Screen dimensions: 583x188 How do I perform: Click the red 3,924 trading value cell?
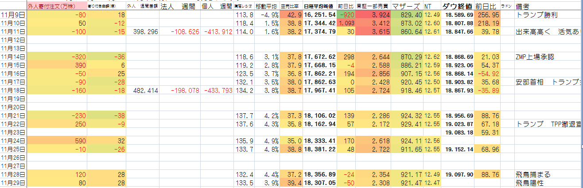click(373, 15)
